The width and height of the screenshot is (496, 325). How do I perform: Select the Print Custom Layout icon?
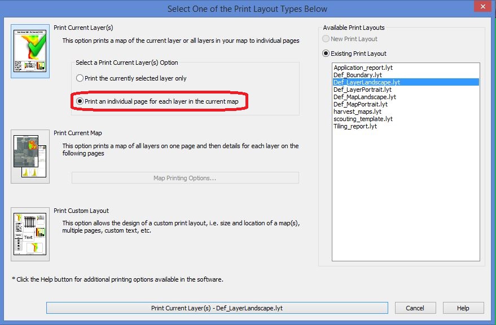coord(30,234)
